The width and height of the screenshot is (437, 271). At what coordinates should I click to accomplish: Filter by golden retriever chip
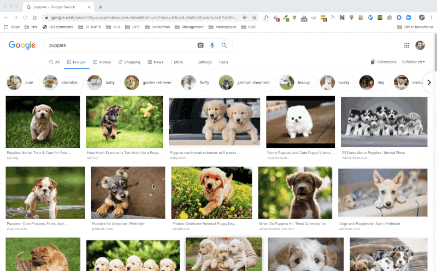151,83
